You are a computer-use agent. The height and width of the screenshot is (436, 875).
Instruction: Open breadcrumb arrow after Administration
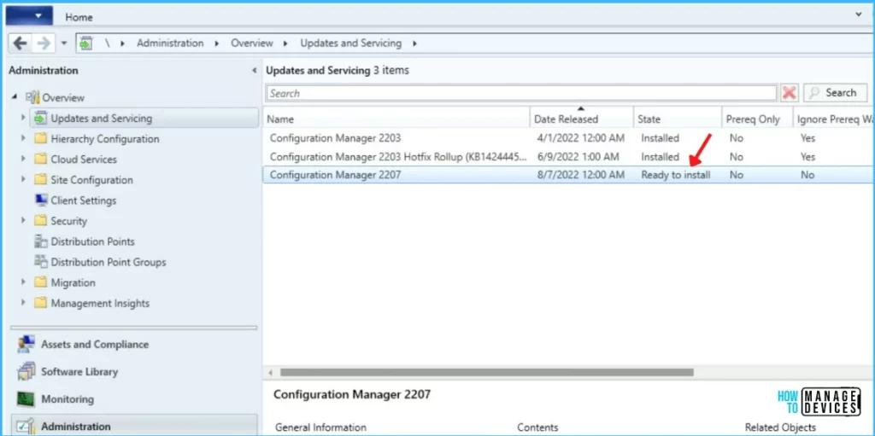(217, 44)
